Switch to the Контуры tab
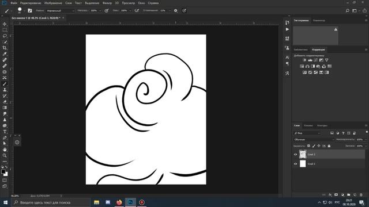This screenshot has height=207, width=369. tap(322, 125)
